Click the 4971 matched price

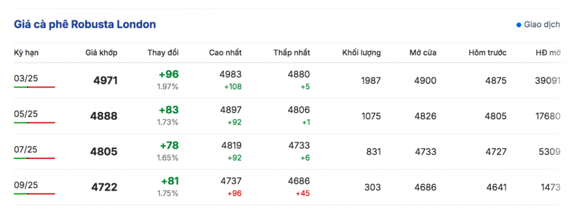[x=106, y=81]
